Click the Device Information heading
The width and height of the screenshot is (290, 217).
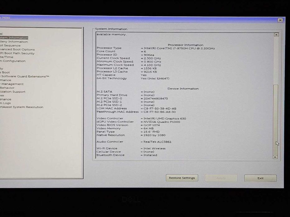tap(183, 89)
